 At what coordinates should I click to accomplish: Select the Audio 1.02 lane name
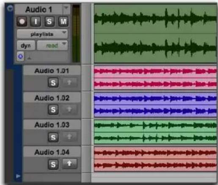[x=52, y=98]
